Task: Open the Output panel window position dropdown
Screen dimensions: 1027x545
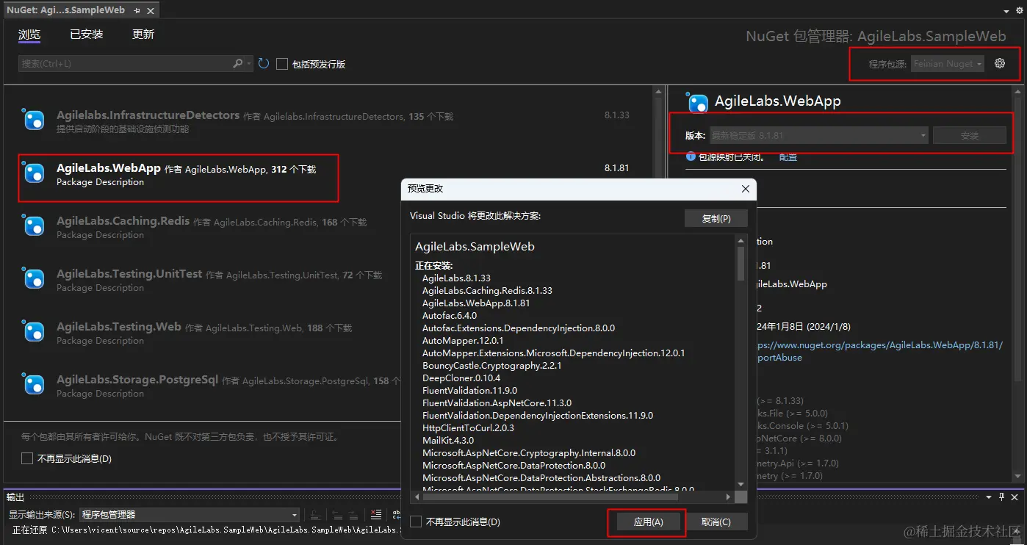Action: pos(989,497)
